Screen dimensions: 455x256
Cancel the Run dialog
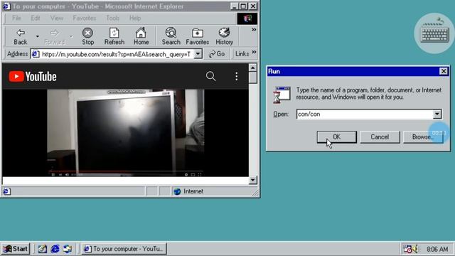click(380, 137)
